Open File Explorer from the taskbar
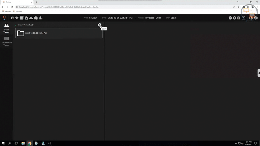 tap(23, 143)
